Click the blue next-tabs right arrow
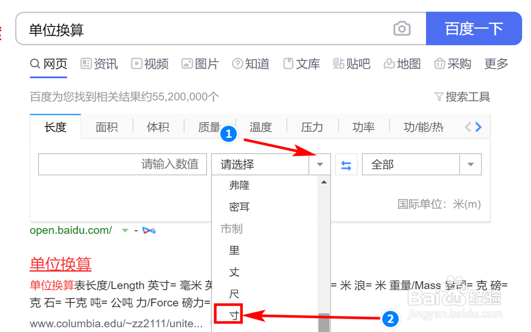This screenshot has width=531, height=332. click(478, 127)
